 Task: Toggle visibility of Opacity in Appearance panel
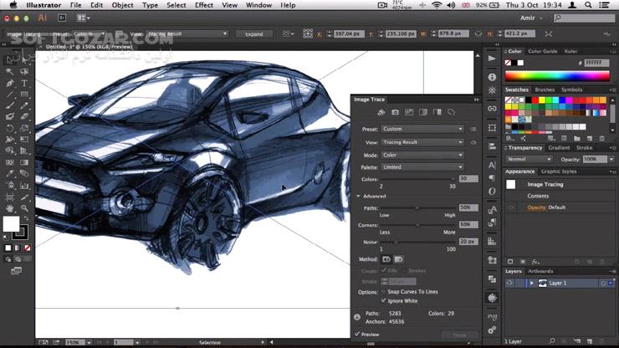[x=511, y=207]
